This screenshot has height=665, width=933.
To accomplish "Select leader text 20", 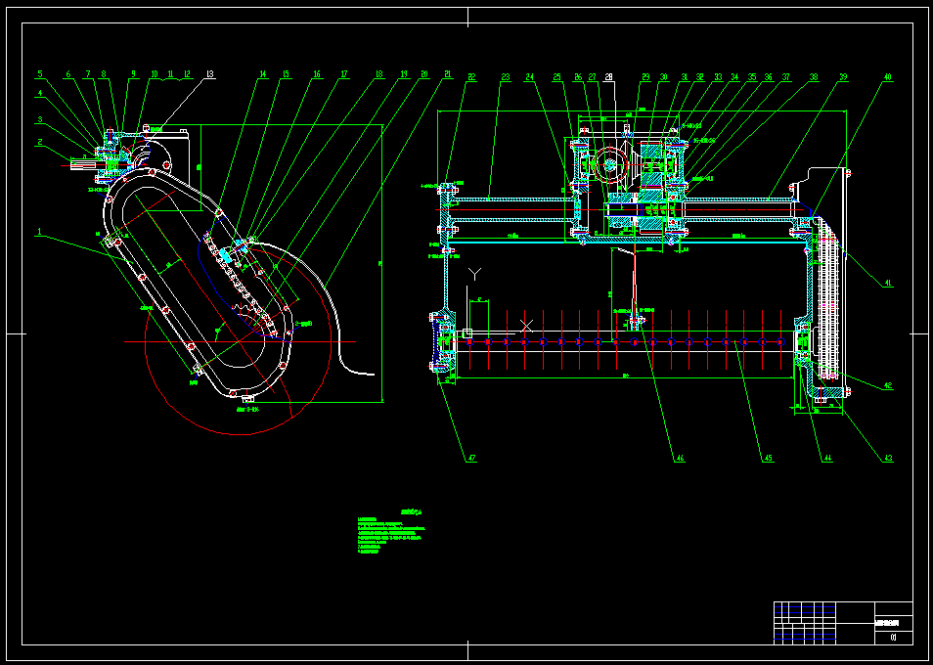I will (423, 74).
